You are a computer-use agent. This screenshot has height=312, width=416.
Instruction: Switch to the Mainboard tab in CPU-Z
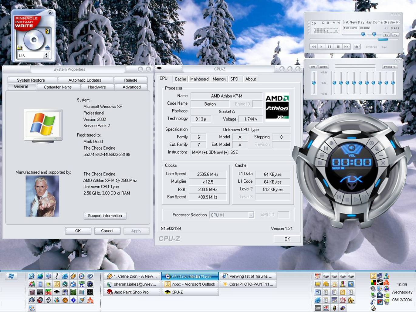point(199,79)
